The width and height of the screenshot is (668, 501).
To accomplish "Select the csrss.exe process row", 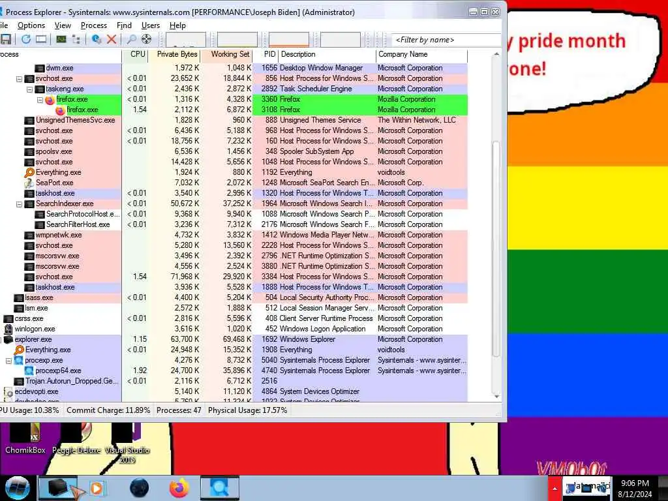I will [234, 318].
